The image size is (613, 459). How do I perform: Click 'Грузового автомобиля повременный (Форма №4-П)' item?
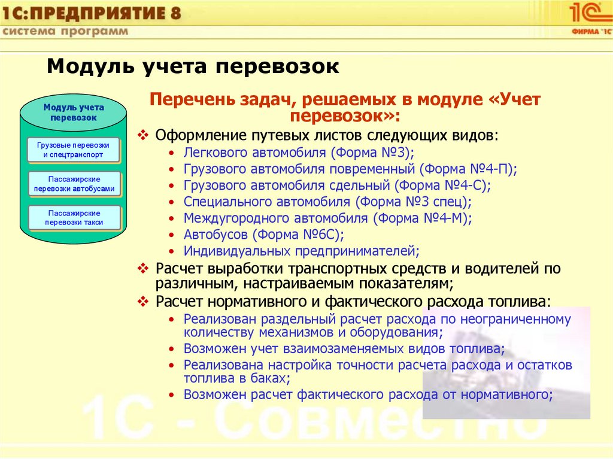click(350, 169)
